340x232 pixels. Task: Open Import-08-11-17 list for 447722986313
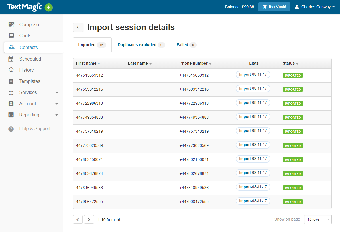pyautogui.click(x=253, y=103)
